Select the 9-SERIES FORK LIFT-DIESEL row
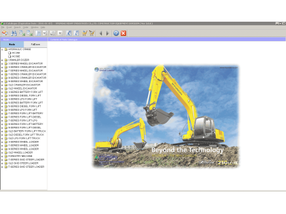The image size is (286, 214). coord(25,128)
